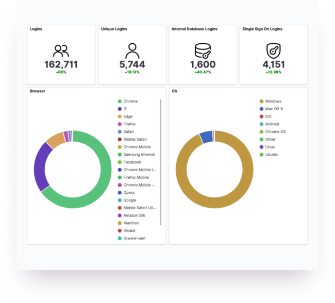The width and height of the screenshot is (335, 303).
Task: Toggle IE series in Browser legend
Action: click(x=126, y=109)
